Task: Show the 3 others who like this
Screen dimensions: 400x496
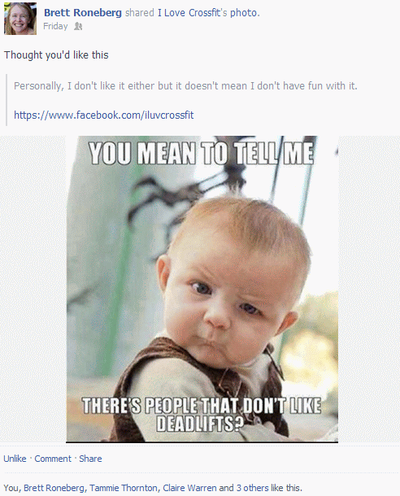Action: tap(252, 488)
